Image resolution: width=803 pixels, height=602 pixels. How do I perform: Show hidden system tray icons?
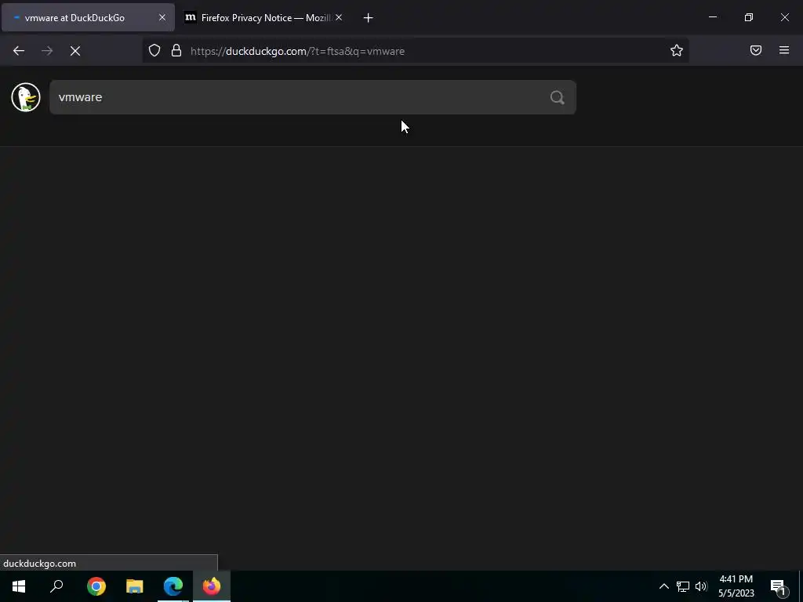pos(663,586)
